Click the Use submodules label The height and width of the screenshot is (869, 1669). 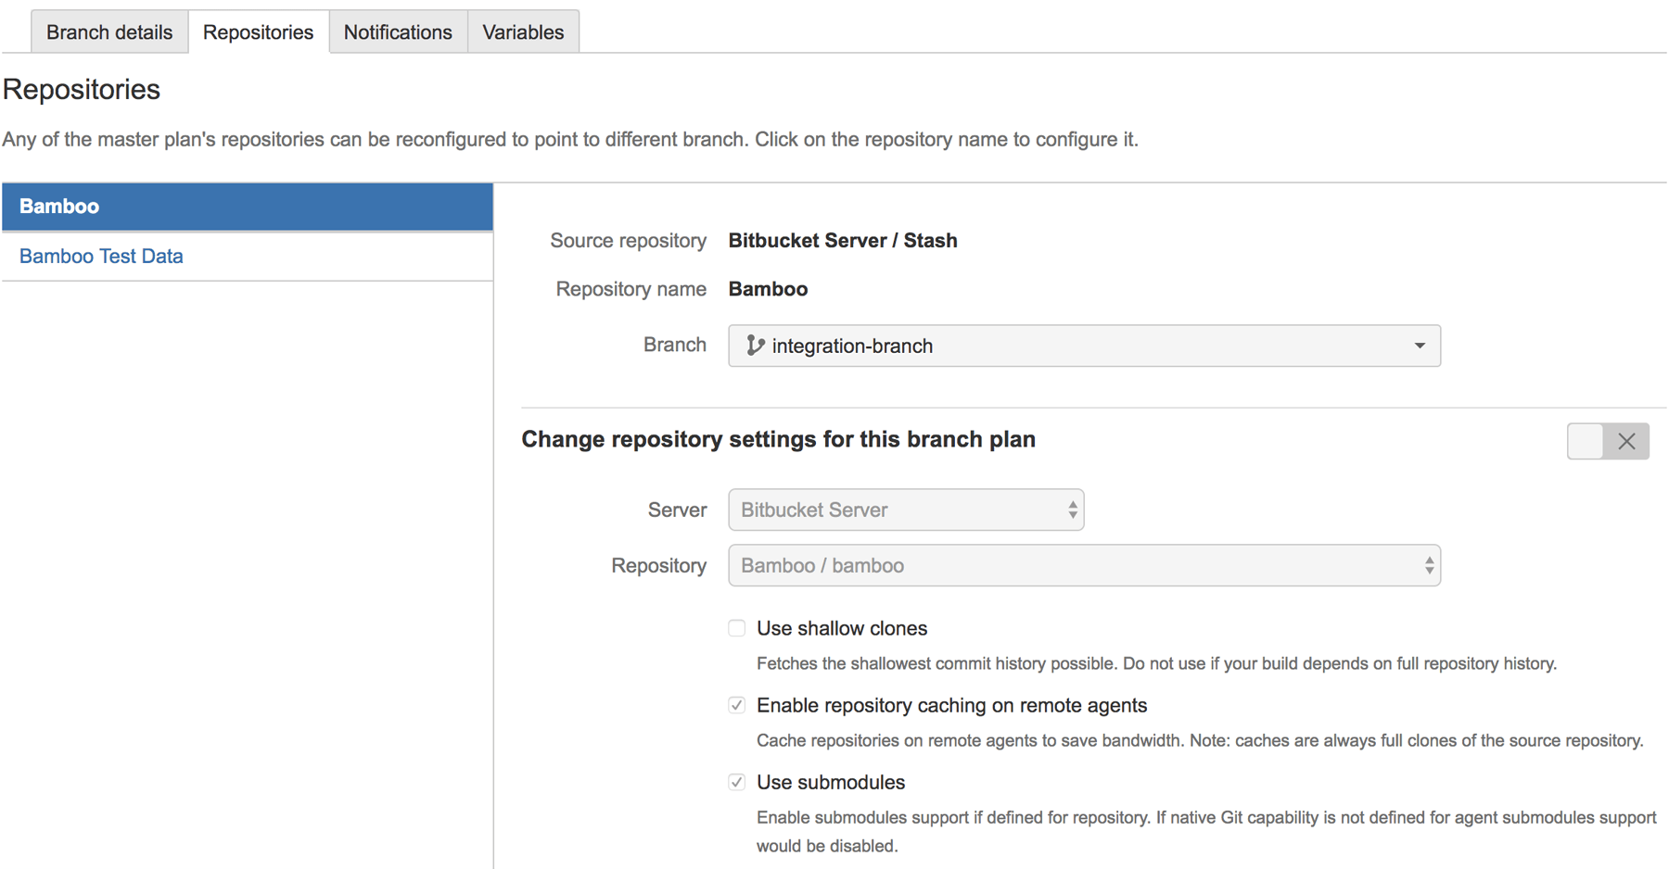coord(830,782)
